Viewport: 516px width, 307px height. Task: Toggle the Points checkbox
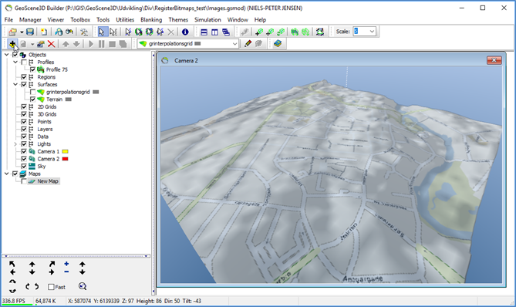24,122
